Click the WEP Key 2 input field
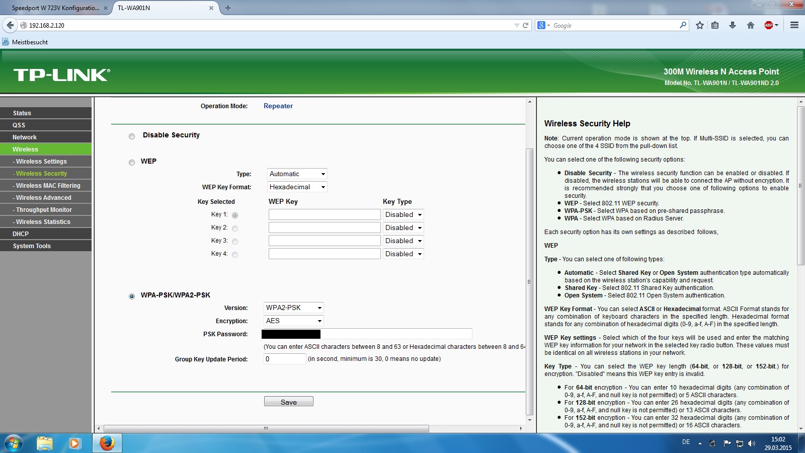Image resolution: width=805 pixels, height=453 pixels. [x=325, y=228]
